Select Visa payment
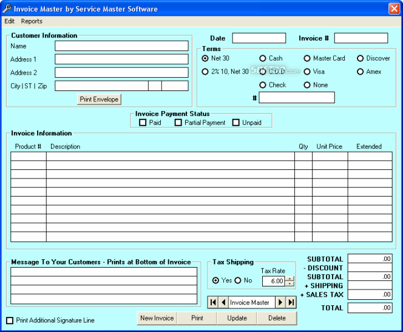The width and height of the screenshot is (403, 332). [314, 72]
